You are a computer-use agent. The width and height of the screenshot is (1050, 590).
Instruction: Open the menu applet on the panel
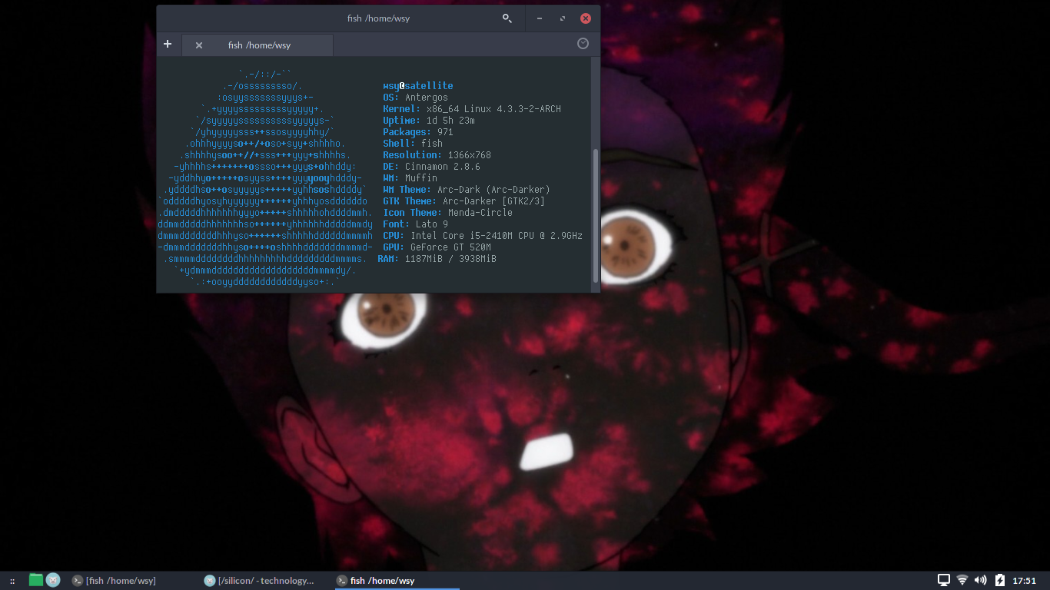[12, 581]
